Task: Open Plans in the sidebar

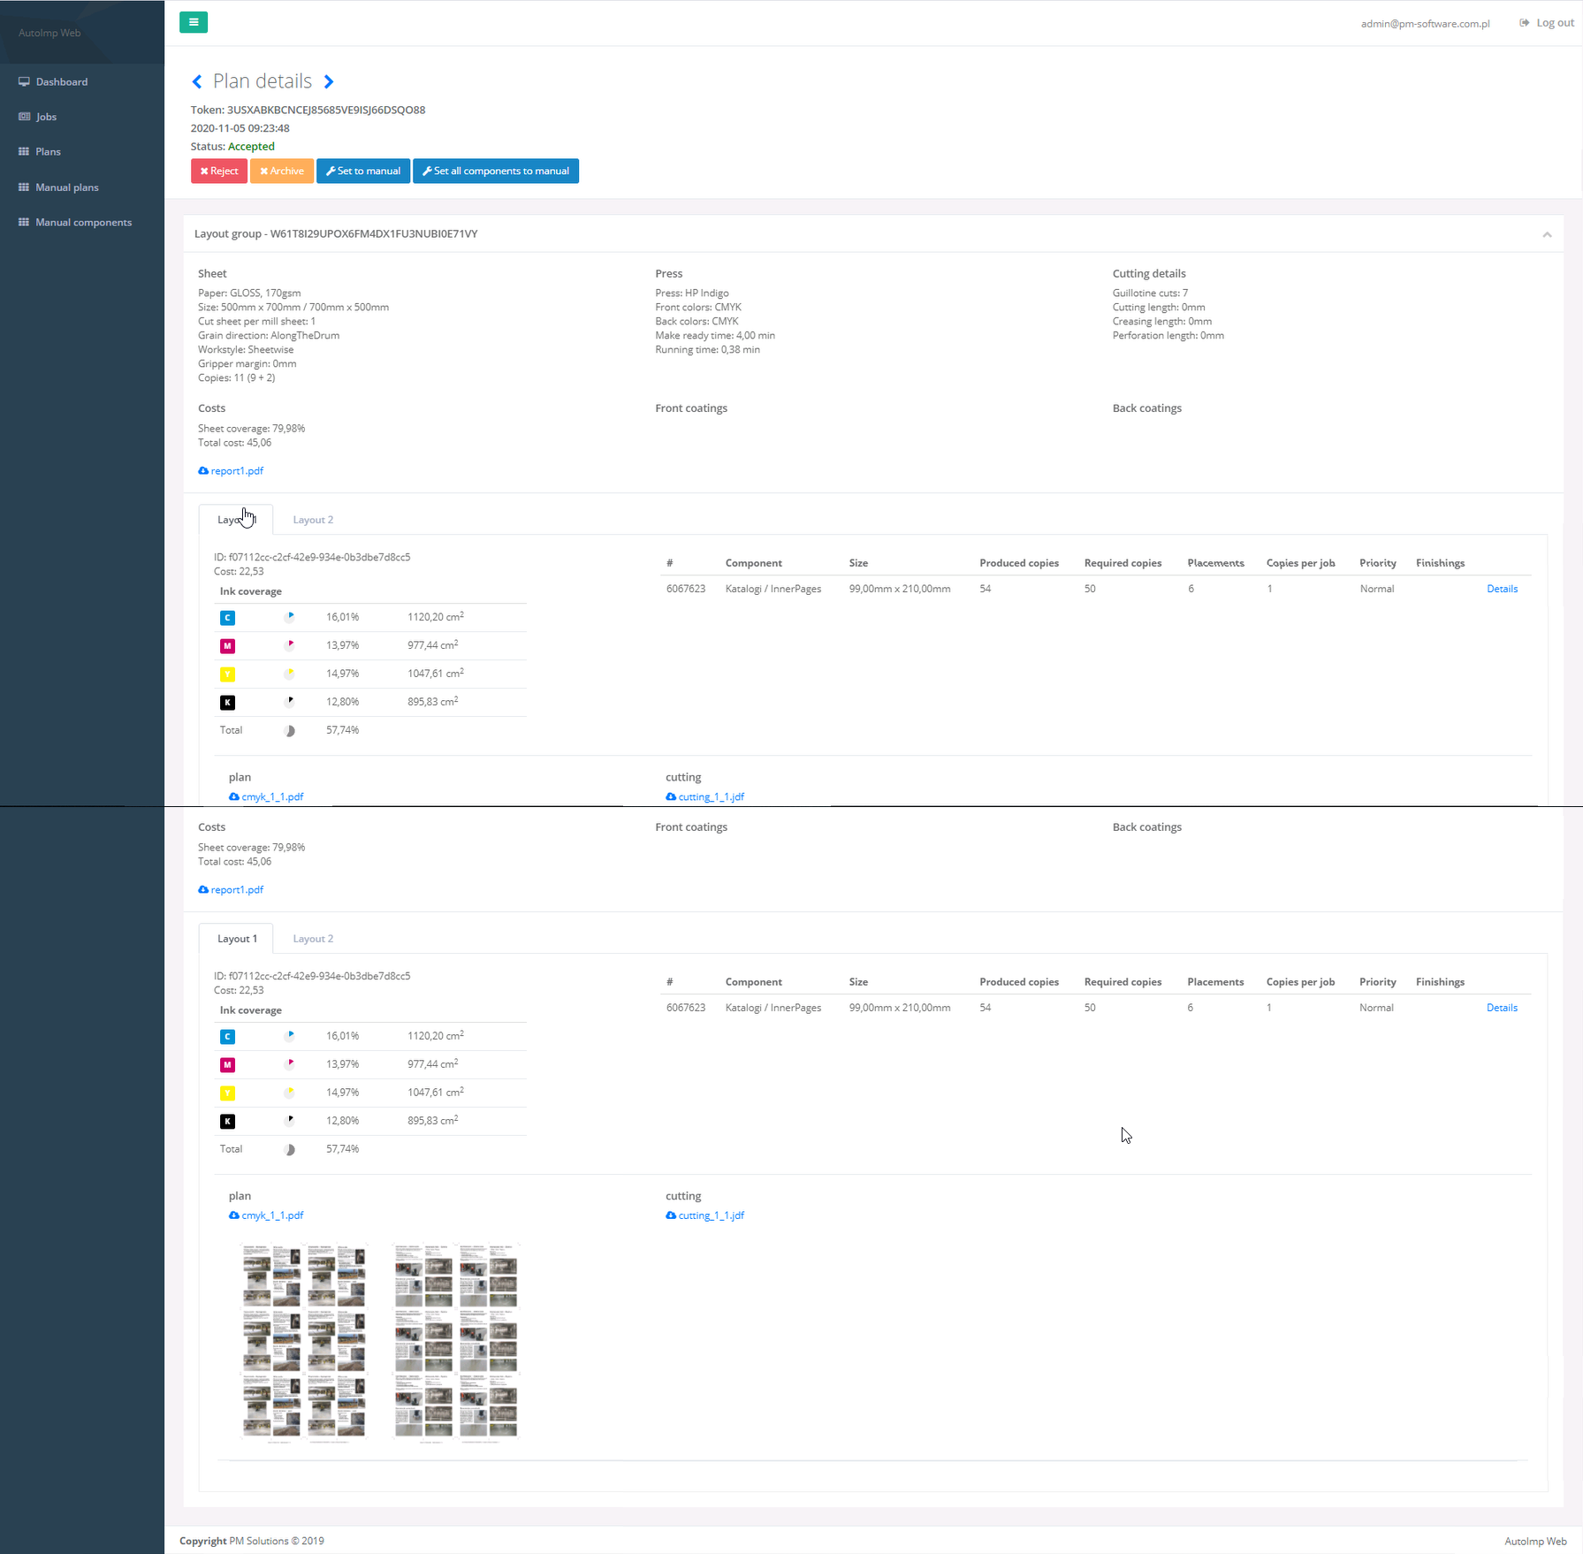Action: pos(48,152)
